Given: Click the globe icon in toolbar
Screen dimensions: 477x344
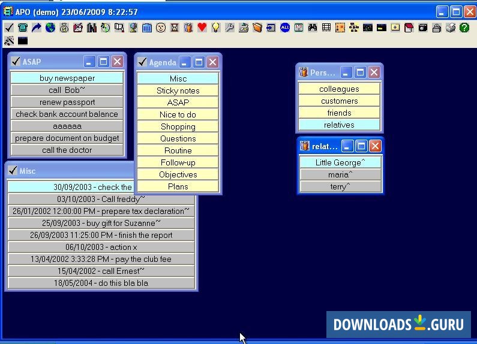Looking at the screenshot, I should (x=50, y=28).
